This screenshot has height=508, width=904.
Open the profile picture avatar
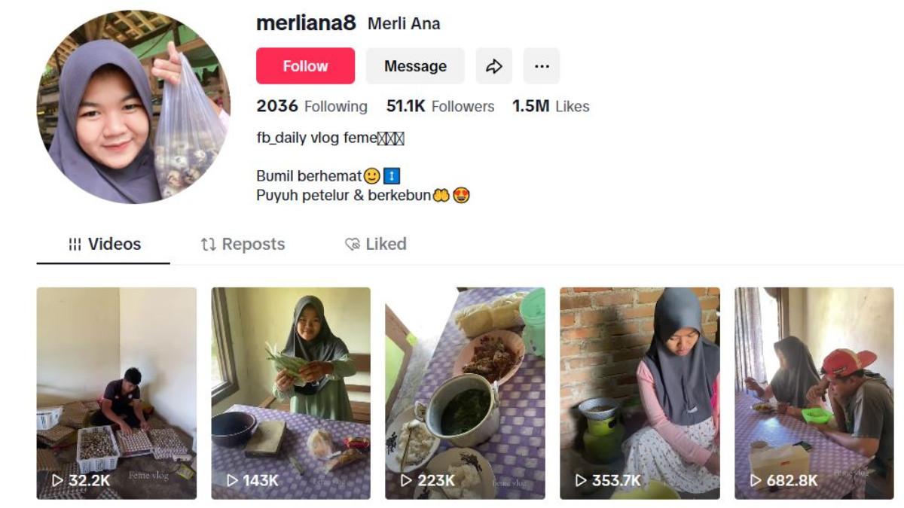point(133,107)
